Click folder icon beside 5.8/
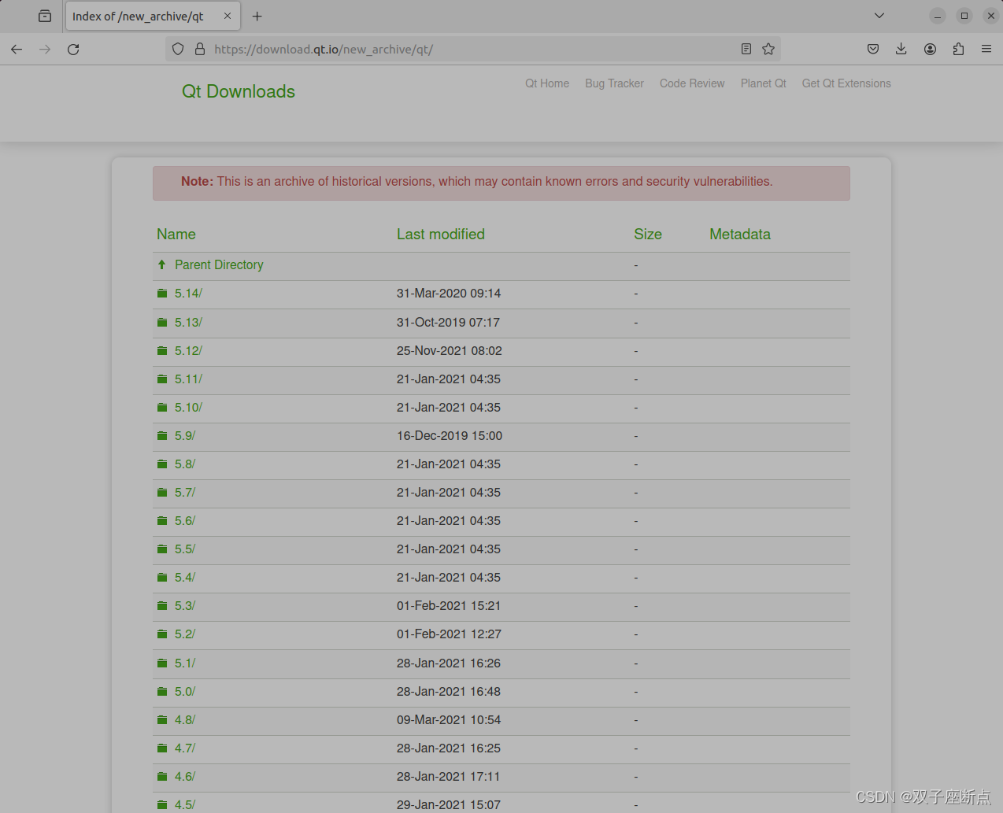This screenshot has height=813, width=1003. coord(161,464)
